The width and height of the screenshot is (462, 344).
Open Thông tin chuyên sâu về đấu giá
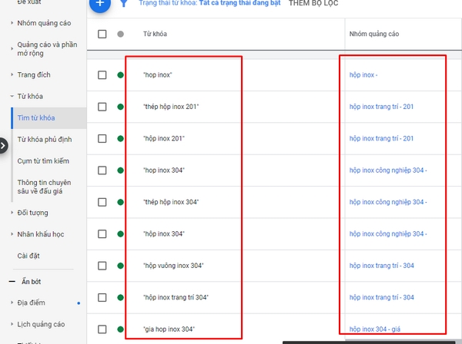point(44,187)
